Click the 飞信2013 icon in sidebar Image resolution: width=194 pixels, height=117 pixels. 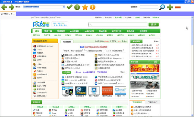pyautogui.click(x=35, y=71)
